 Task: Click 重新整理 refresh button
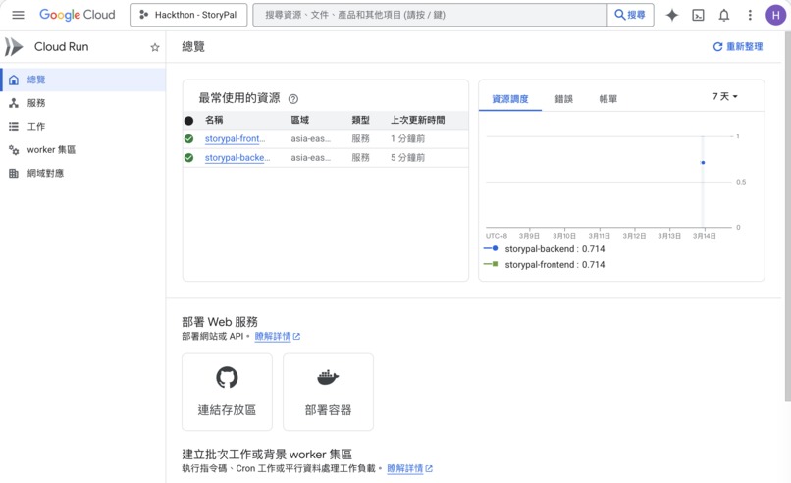click(738, 47)
